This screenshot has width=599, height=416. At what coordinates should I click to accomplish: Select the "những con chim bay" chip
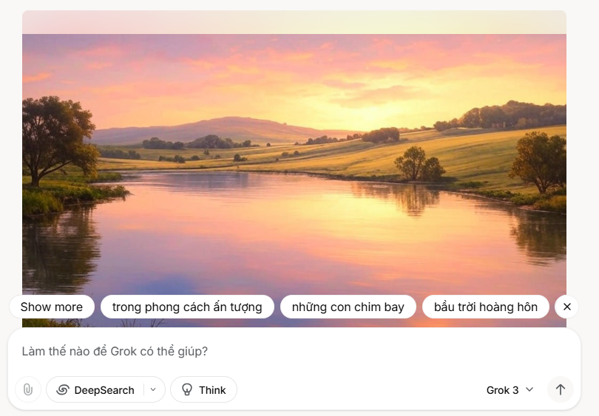click(x=348, y=307)
